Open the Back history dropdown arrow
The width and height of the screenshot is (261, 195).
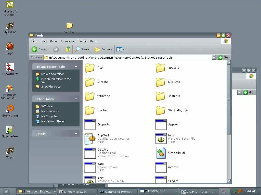49,49
